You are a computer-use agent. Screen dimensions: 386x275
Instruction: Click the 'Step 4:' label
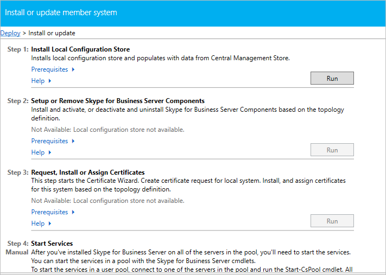pyautogui.click(x=18, y=244)
